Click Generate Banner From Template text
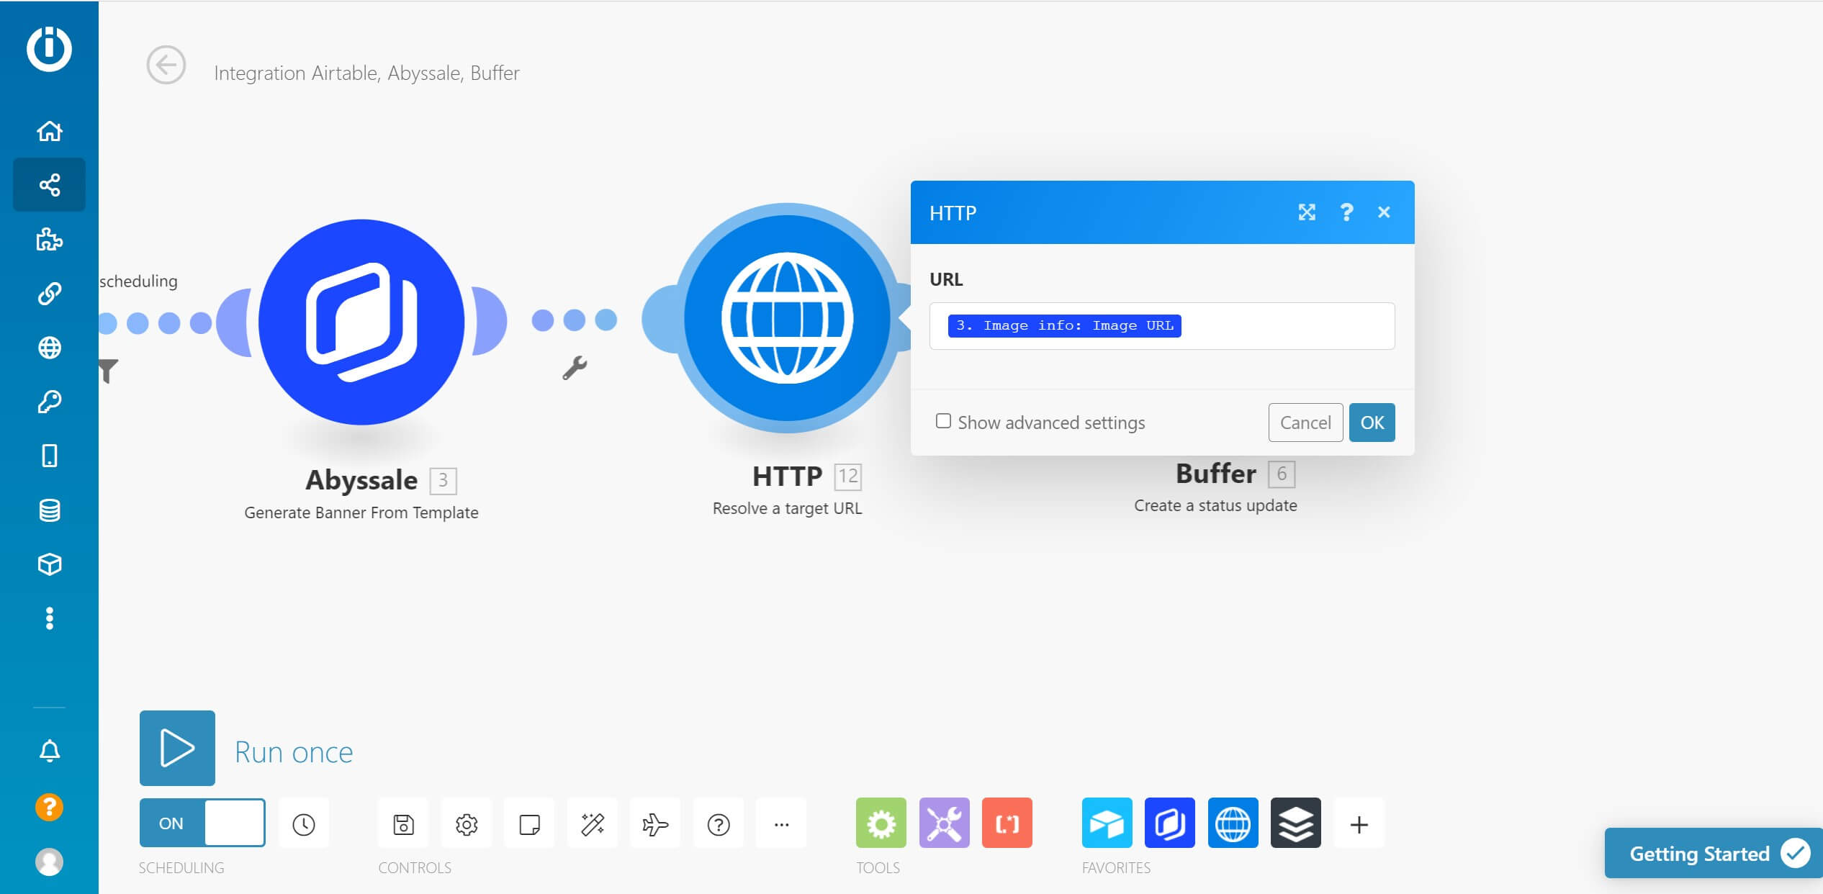Viewport: 1823px width, 894px height. (x=361, y=513)
